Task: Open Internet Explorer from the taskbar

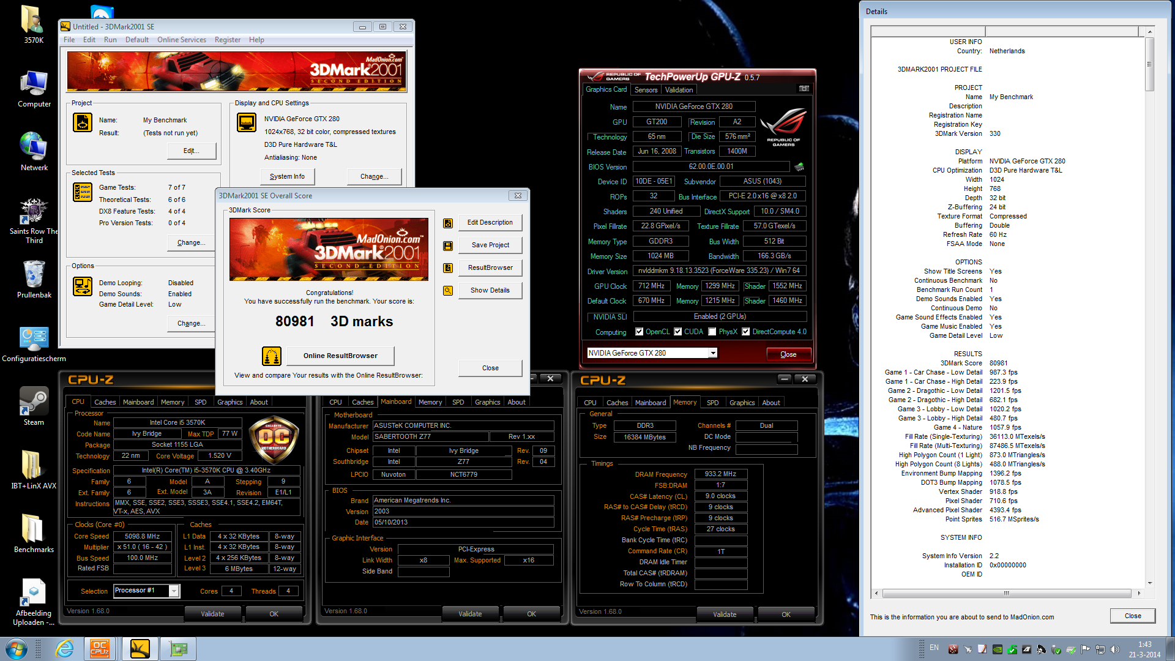Action: coord(64,648)
